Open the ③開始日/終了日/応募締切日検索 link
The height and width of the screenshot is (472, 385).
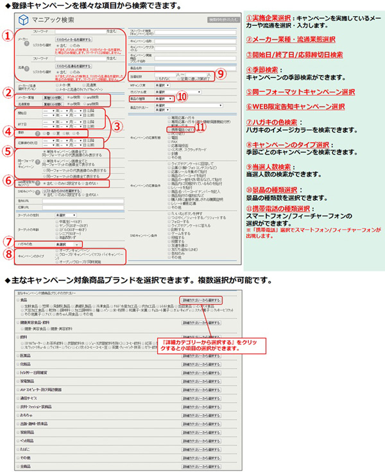click(295, 55)
